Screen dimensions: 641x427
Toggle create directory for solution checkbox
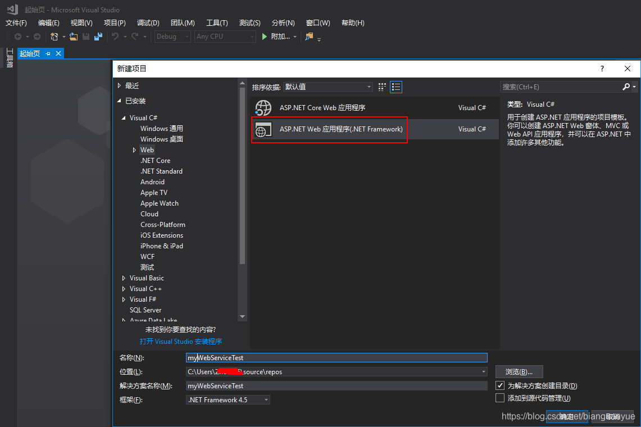click(499, 385)
